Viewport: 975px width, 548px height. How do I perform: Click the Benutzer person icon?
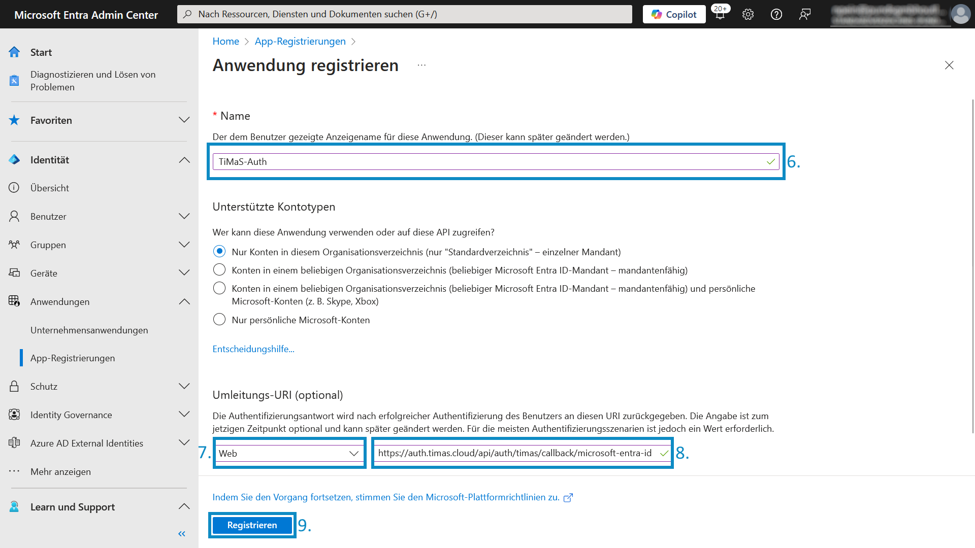pos(14,216)
